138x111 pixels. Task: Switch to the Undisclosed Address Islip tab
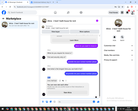click(x=42, y=2)
